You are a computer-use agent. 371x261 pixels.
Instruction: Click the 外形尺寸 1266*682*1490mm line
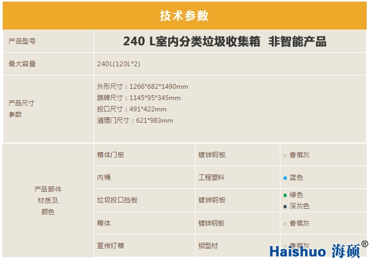coord(142,87)
